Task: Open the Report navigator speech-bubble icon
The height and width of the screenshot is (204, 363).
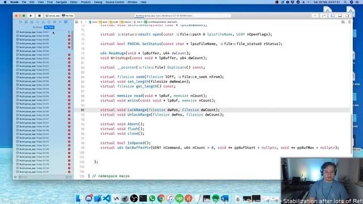Action: tap(66, 22)
